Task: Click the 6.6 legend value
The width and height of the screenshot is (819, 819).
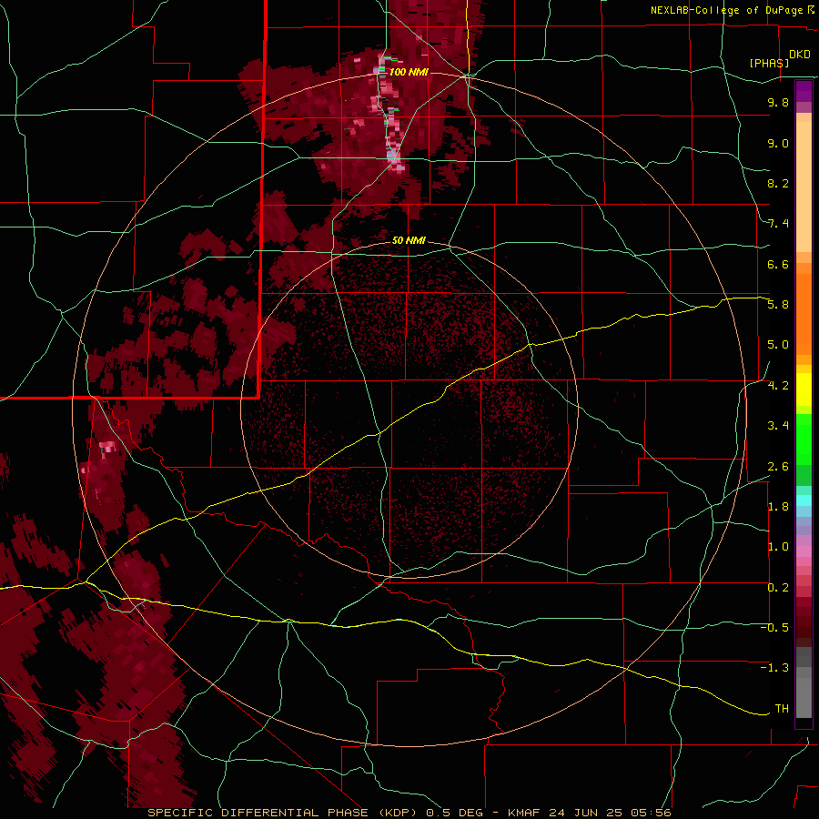Action: [778, 264]
